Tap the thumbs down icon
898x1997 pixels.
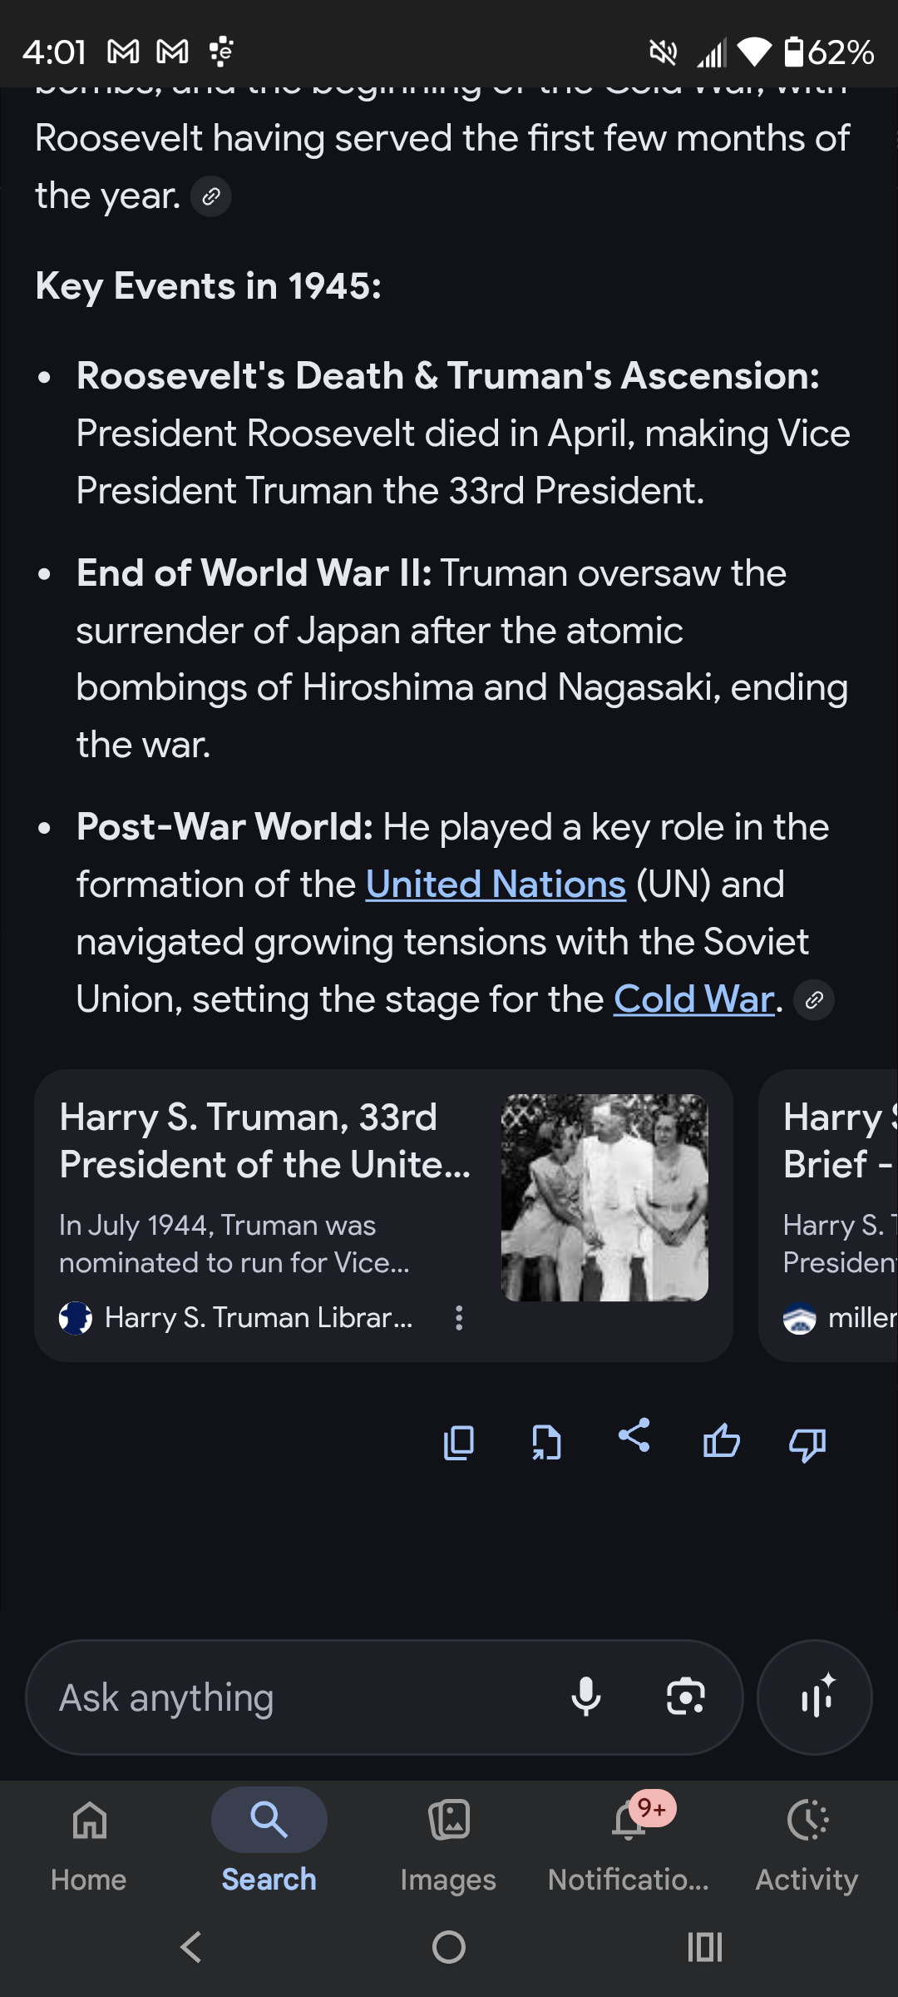click(807, 1444)
